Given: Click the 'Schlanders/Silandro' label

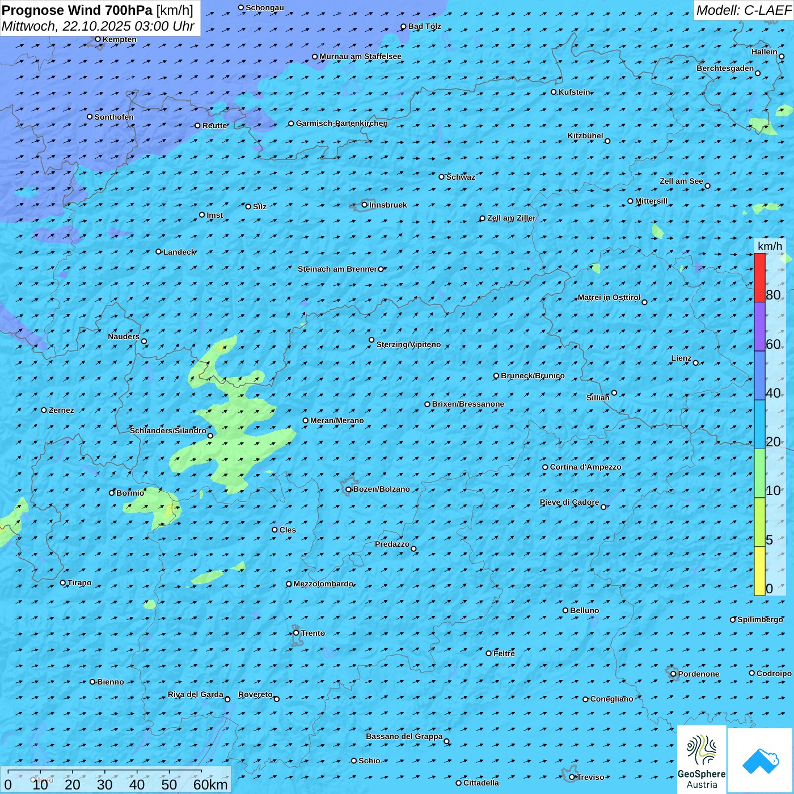Looking at the screenshot, I should click(x=168, y=430).
